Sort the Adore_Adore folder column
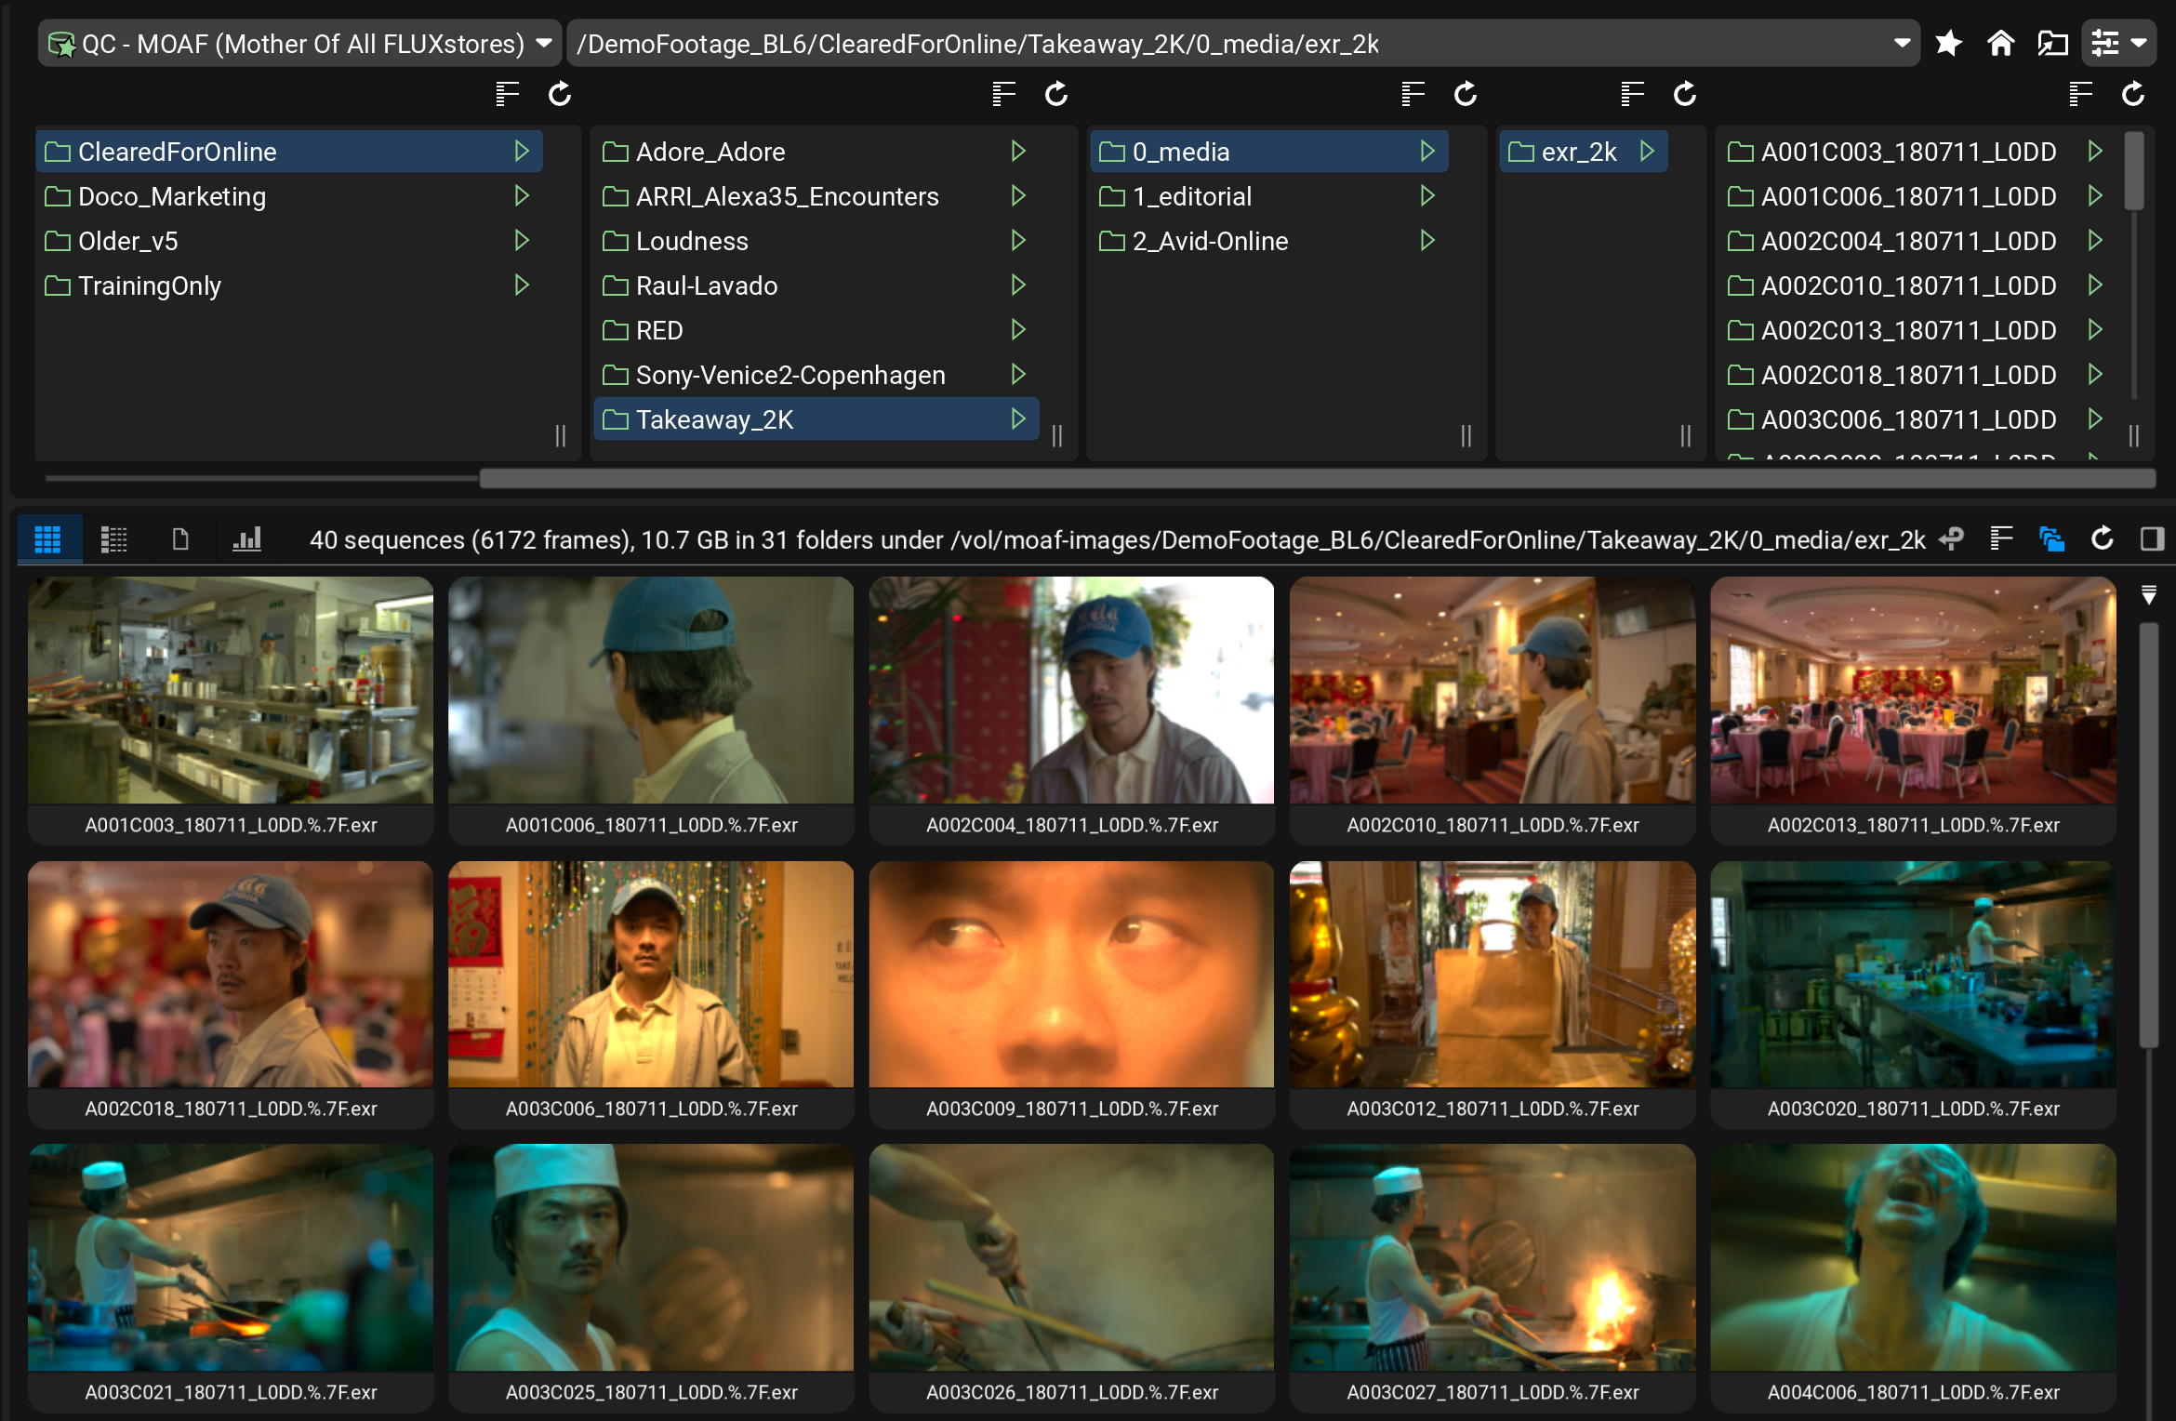 1003,94
